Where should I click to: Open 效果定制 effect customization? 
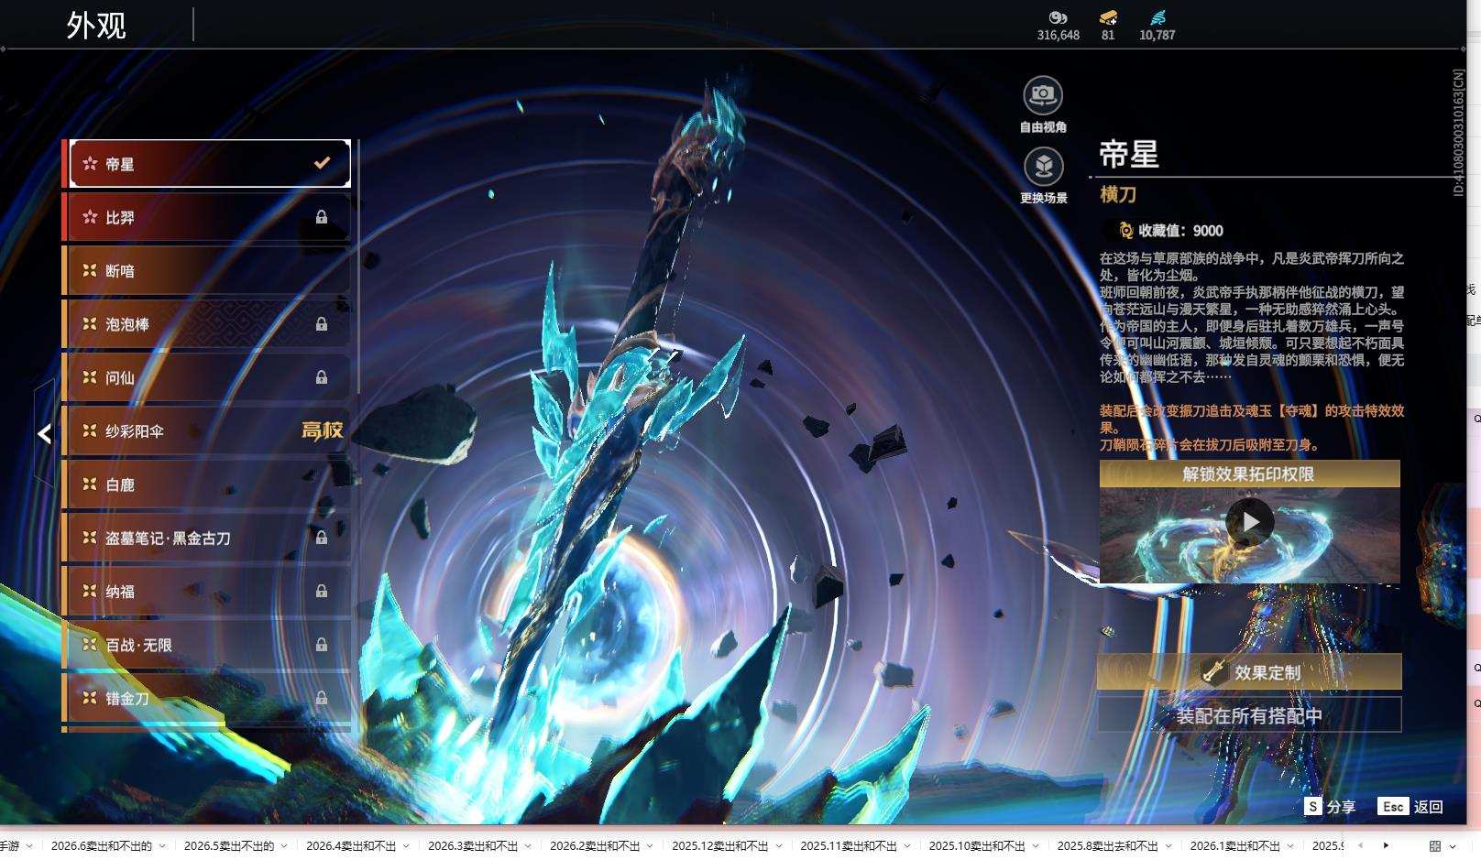pyautogui.click(x=1249, y=671)
